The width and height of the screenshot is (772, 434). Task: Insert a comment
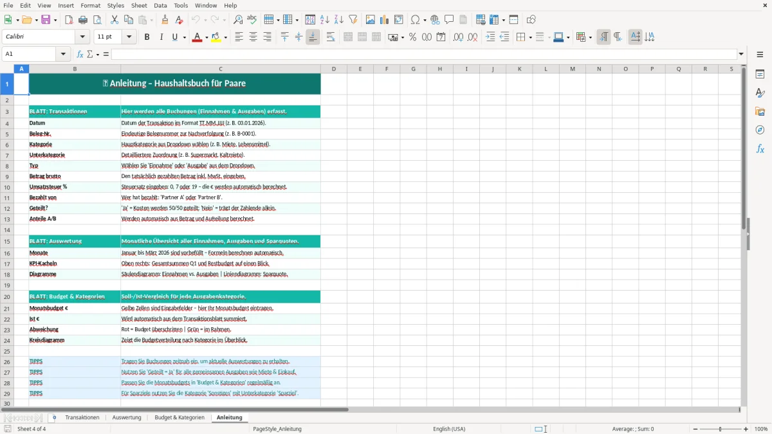pyautogui.click(x=449, y=20)
